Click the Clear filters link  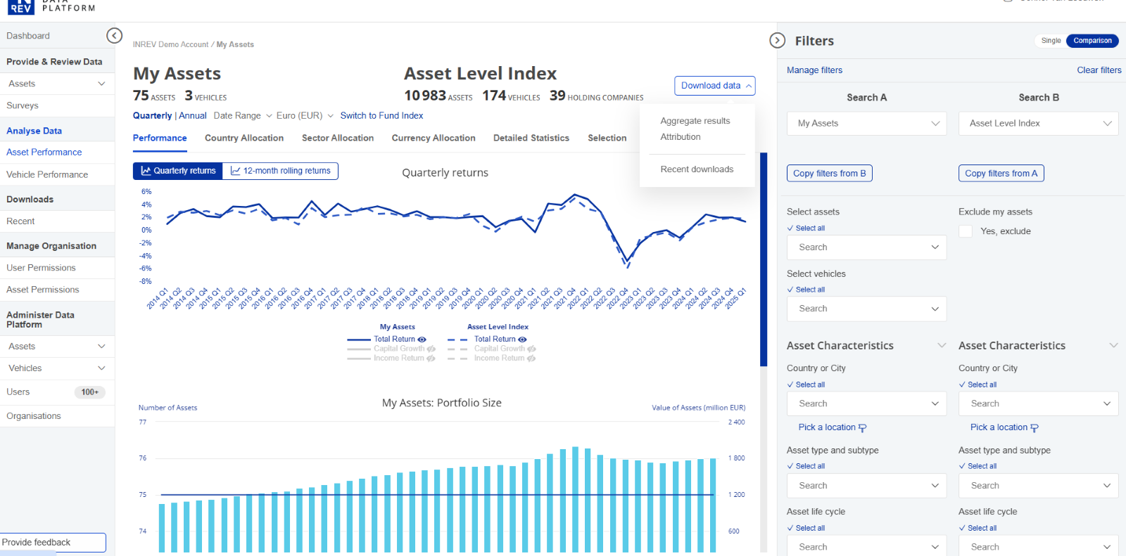1099,70
